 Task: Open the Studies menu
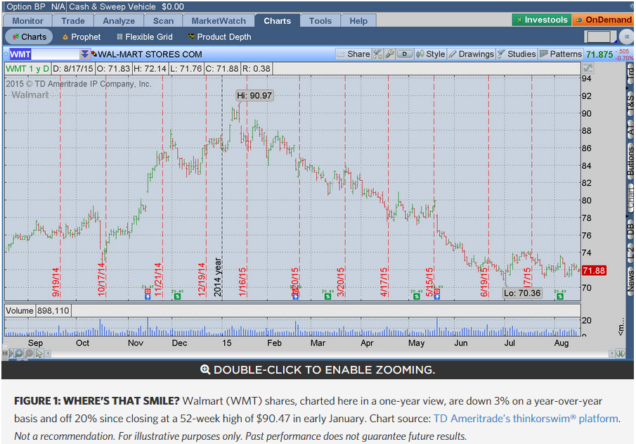click(x=517, y=54)
